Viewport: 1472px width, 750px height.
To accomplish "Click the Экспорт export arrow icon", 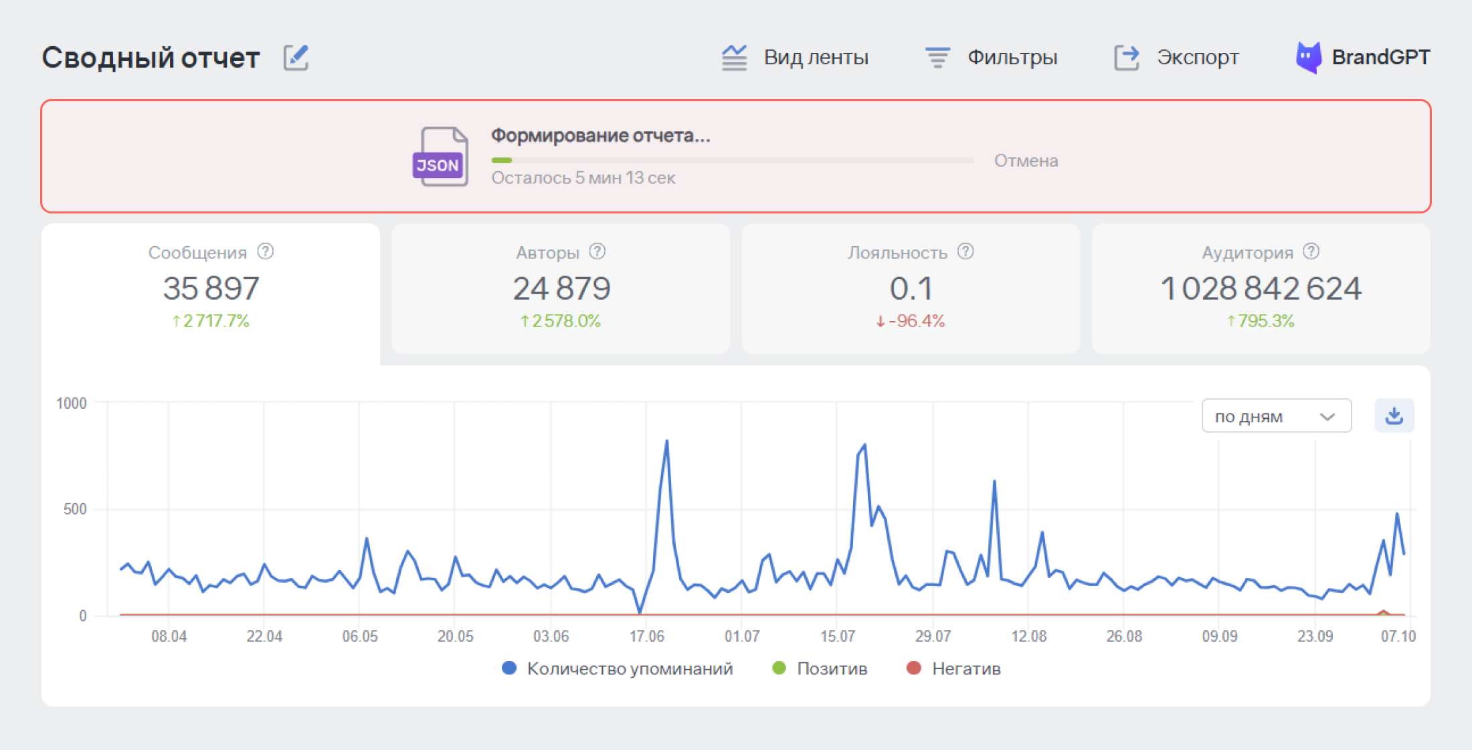I will click(1127, 58).
